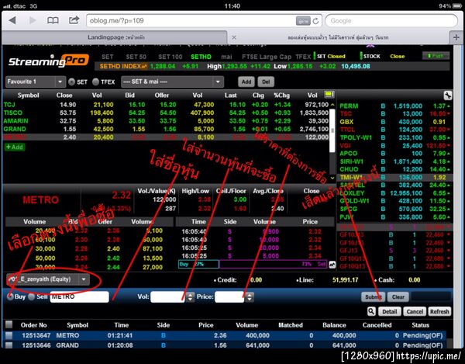Click the symbol field containing METRO
Screen dimensions: 465x364
coord(80,297)
